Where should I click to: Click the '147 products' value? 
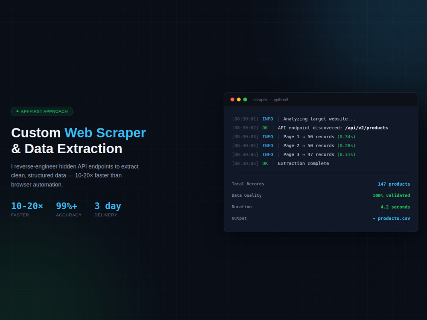click(x=394, y=184)
